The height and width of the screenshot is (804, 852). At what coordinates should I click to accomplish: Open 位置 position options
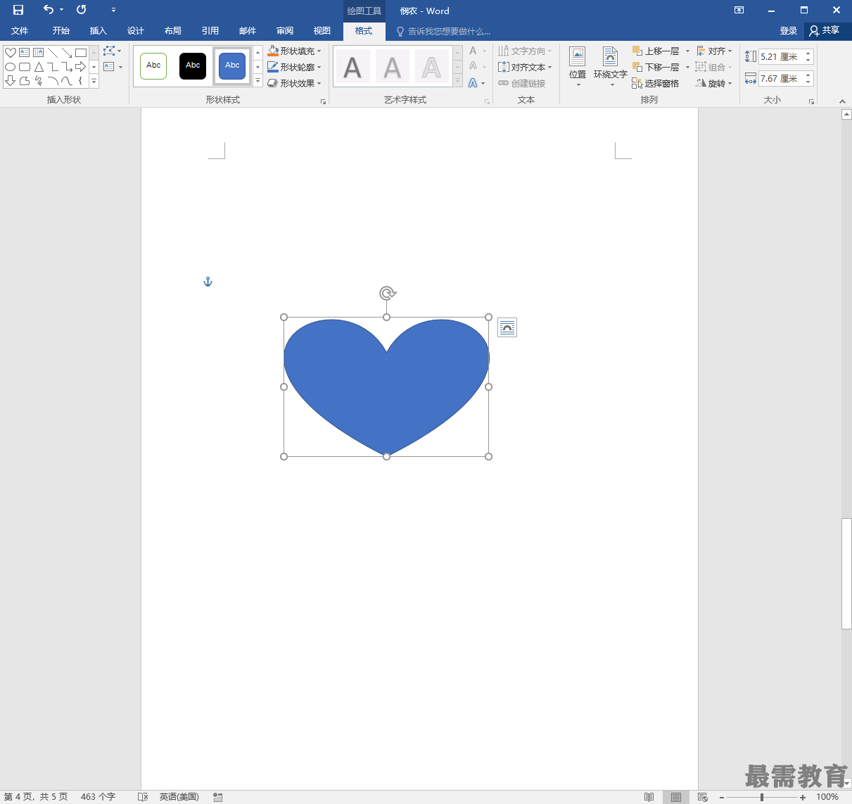click(578, 67)
